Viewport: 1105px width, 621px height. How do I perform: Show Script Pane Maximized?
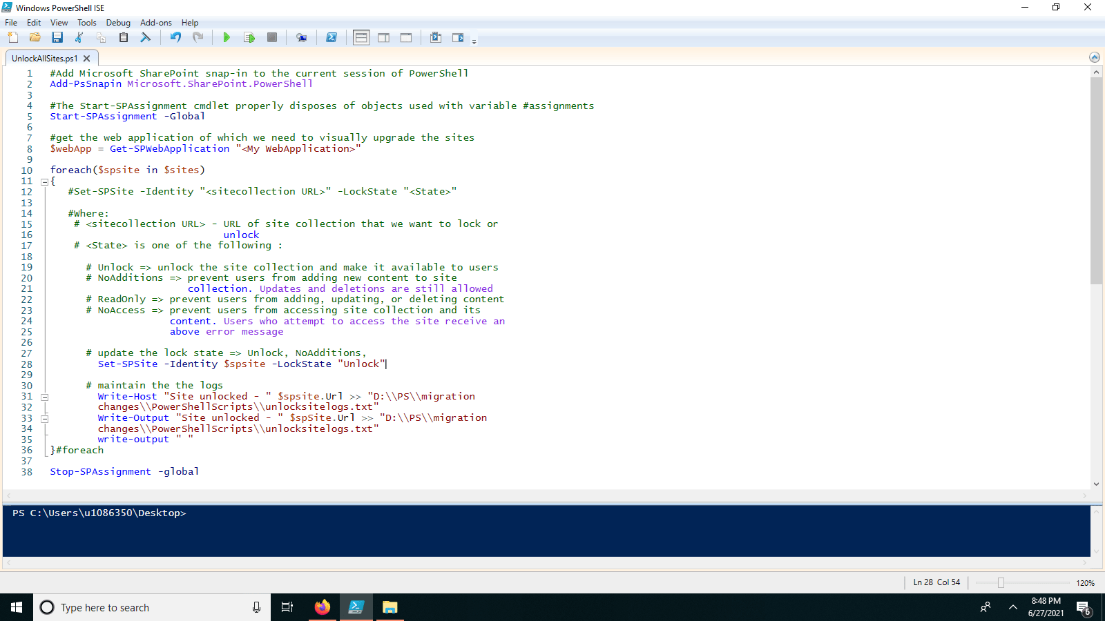click(405, 37)
